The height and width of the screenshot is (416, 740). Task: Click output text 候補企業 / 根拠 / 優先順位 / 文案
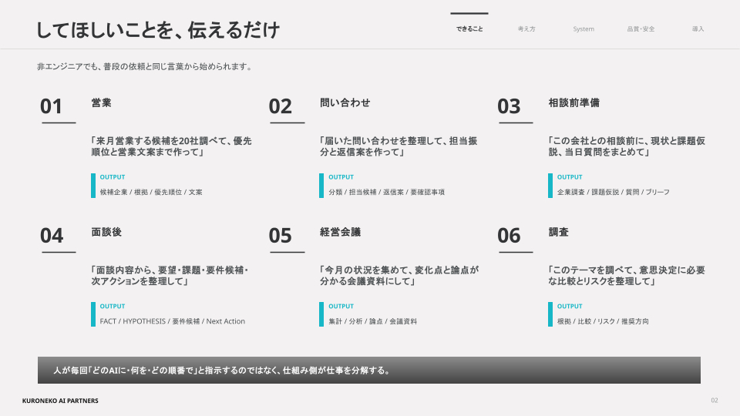click(151, 192)
